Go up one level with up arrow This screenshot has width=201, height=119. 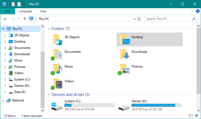pyautogui.click(x=25, y=19)
